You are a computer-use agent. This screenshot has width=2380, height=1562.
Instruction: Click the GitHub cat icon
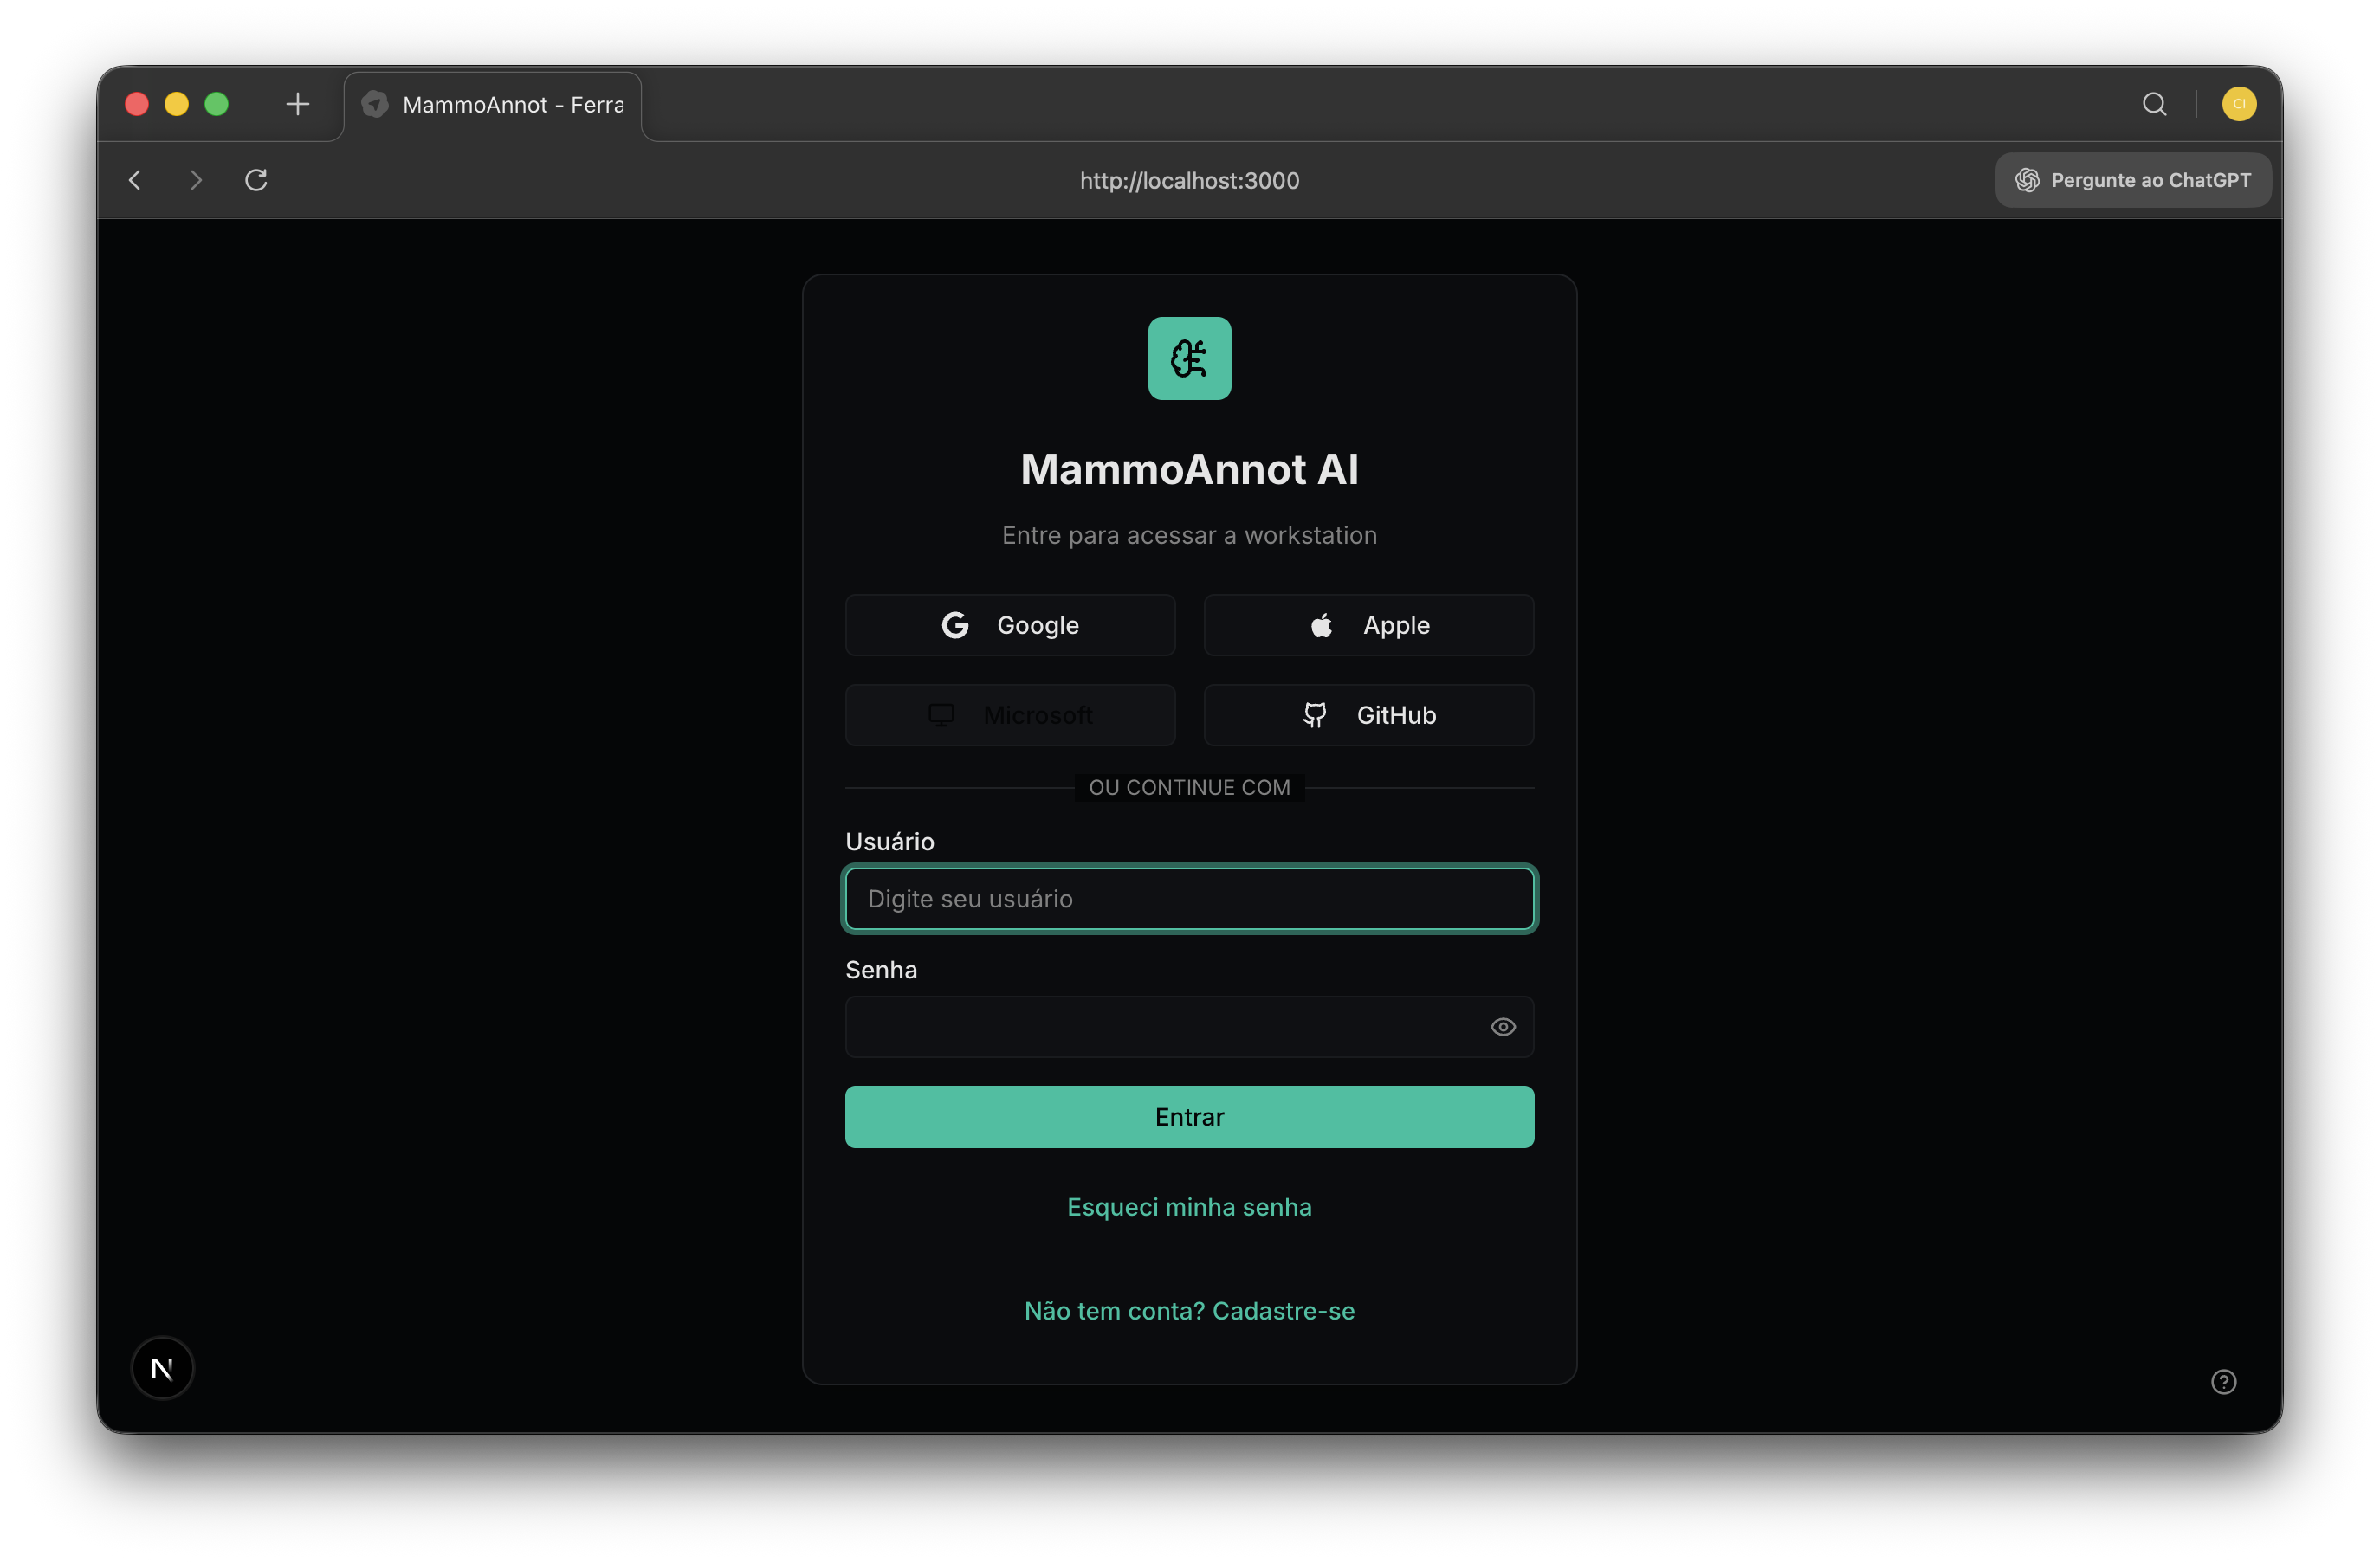tap(1315, 715)
